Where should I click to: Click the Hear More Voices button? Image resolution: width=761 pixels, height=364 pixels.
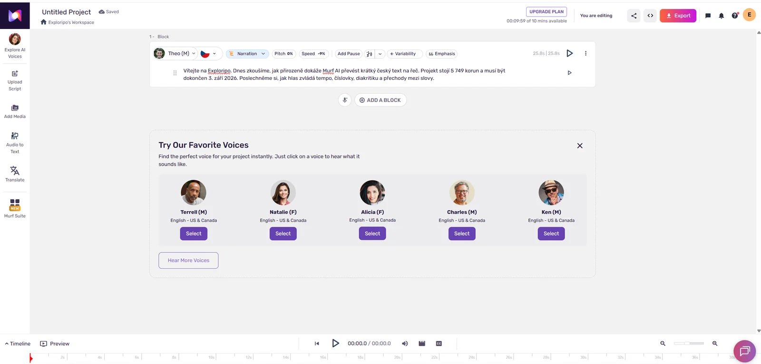click(x=188, y=260)
